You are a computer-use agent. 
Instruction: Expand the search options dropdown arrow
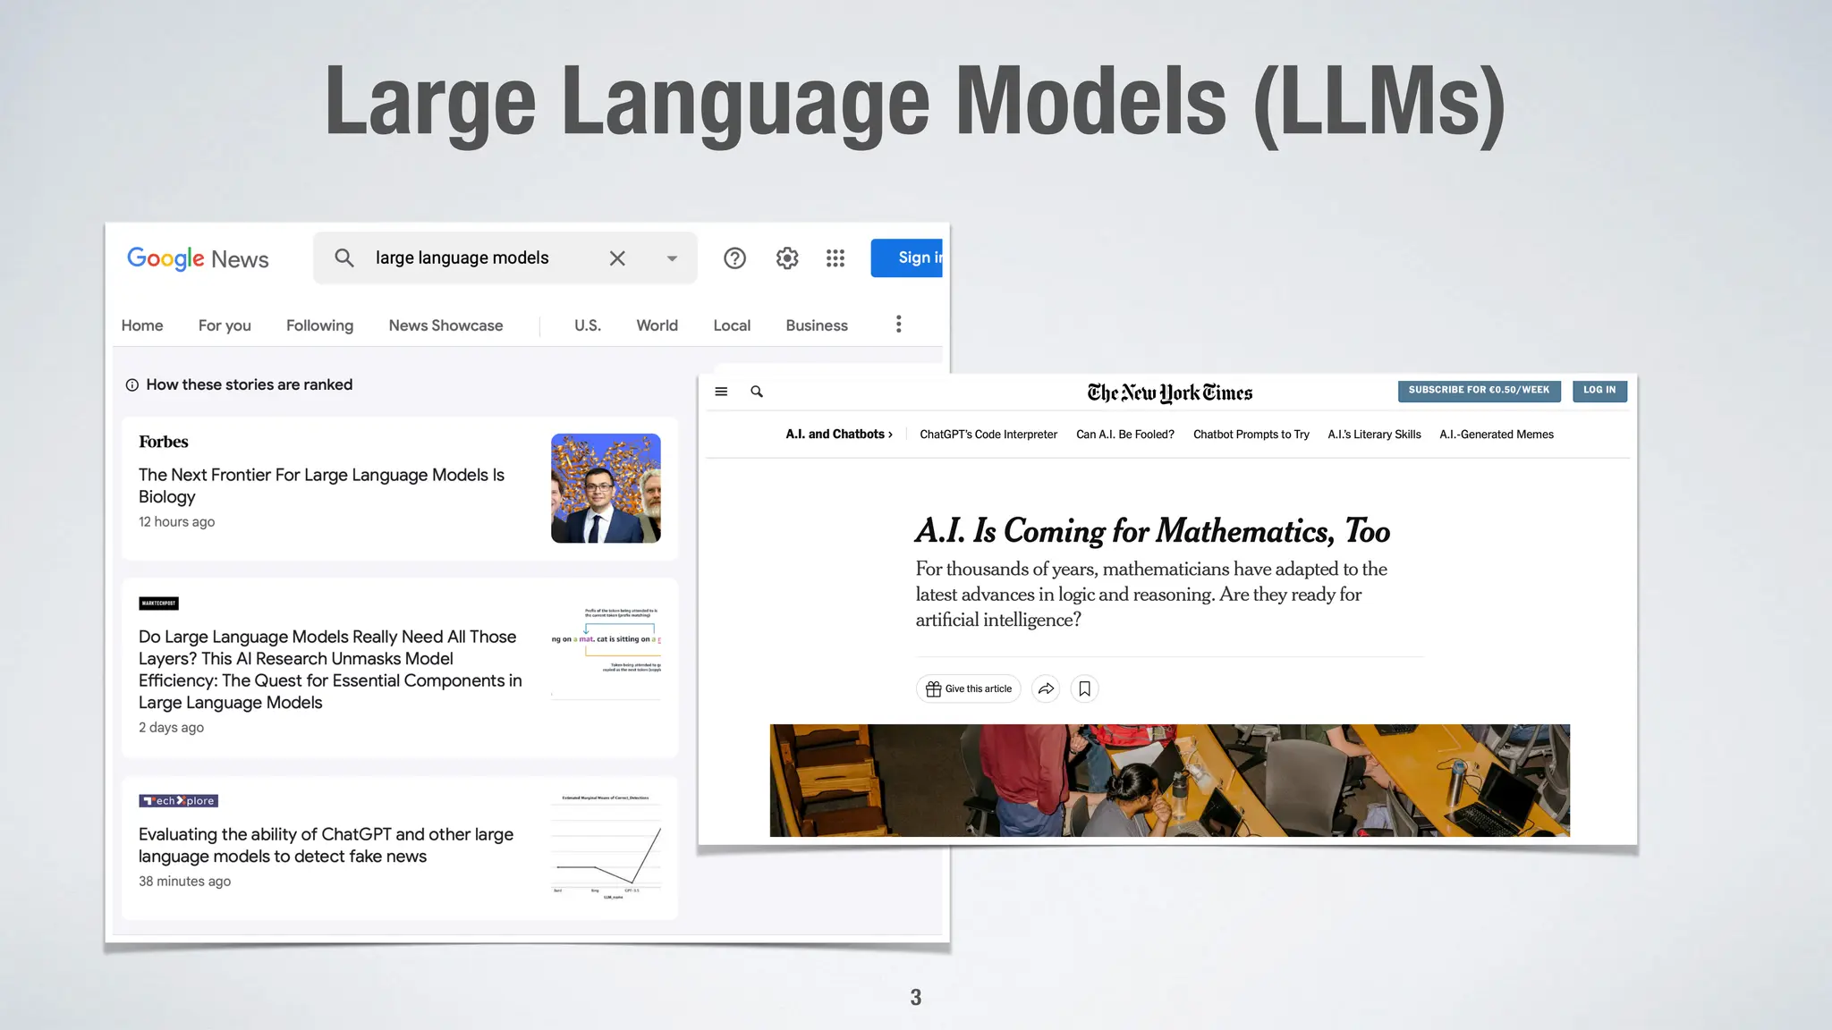point(672,258)
